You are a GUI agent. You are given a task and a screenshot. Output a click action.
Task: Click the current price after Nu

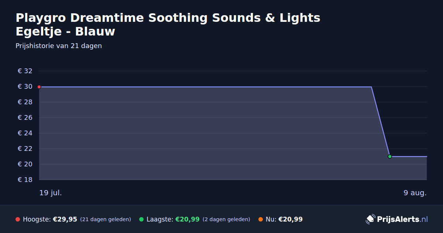tap(291, 219)
